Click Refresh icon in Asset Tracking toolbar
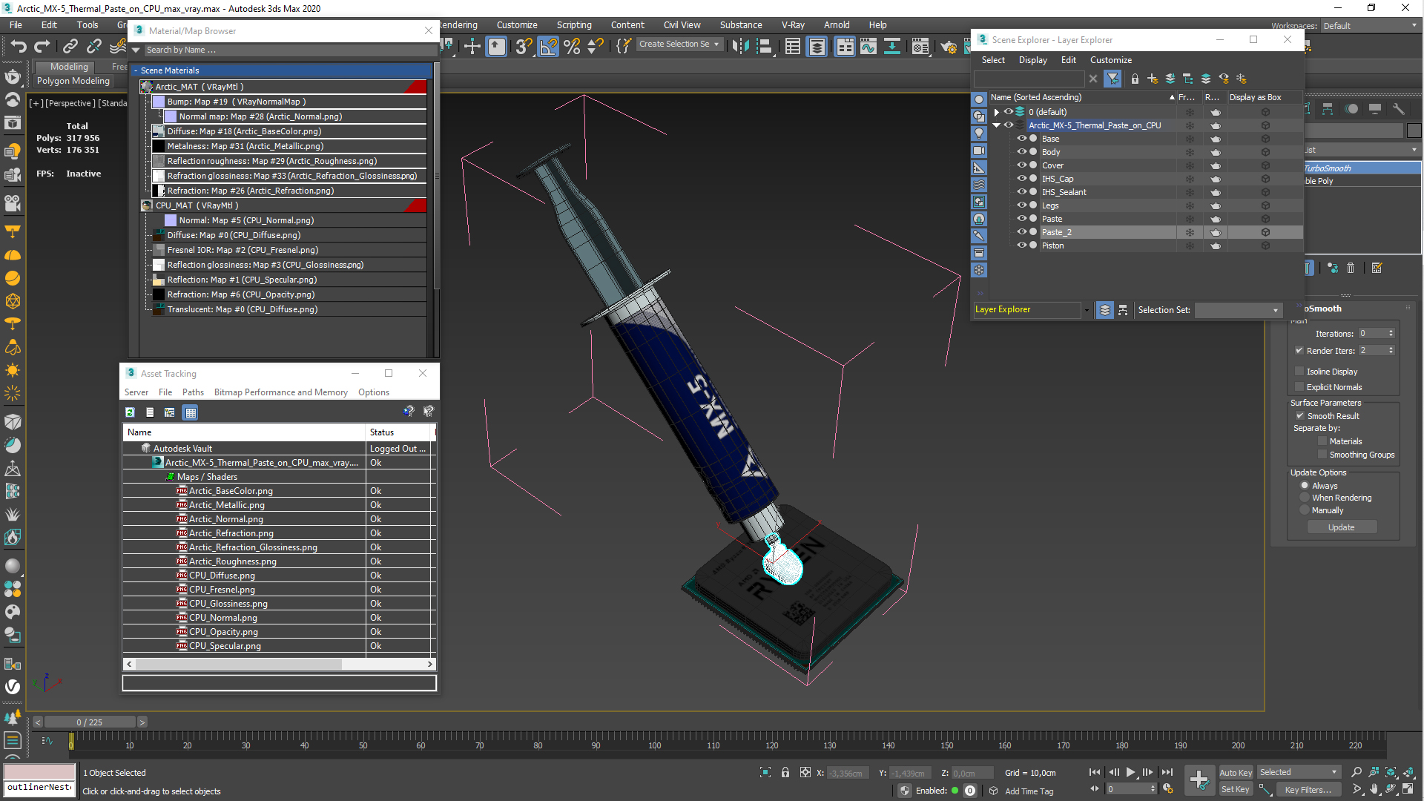Image resolution: width=1424 pixels, height=801 pixels. pos(130,412)
